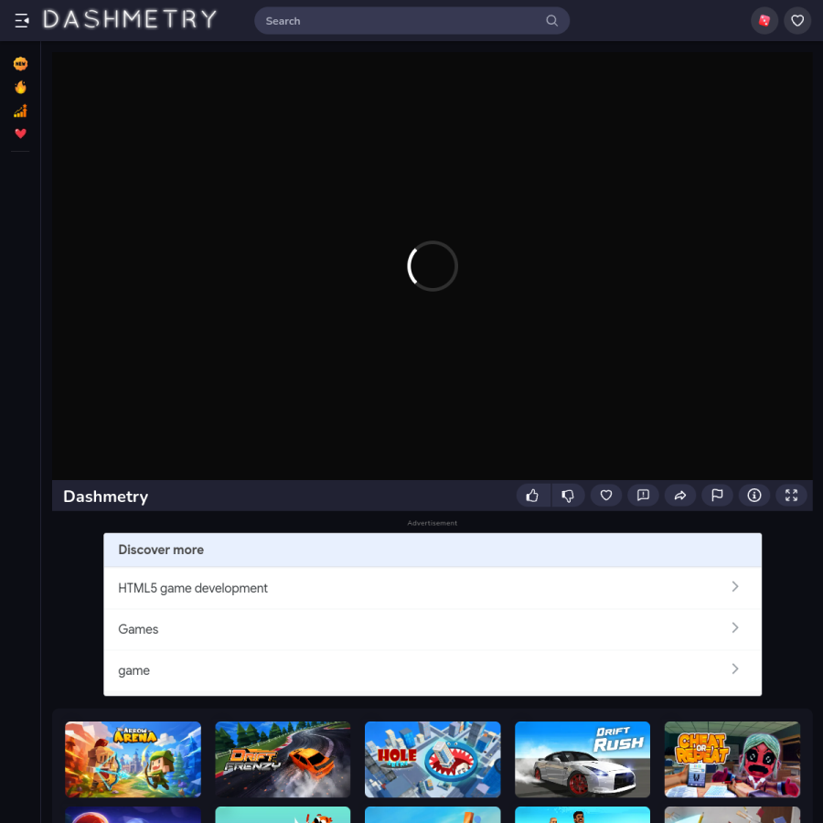Image resolution: width=823 pixels, height=823 pixels.
Task: Open trending chart sidebar icon
Action: [x=20, y=111]
